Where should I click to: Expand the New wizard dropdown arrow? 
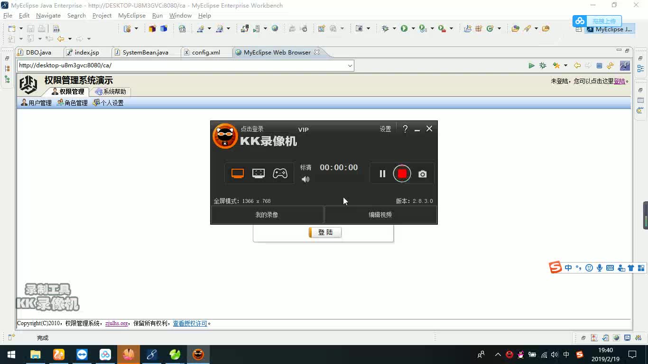tap(21, 28)
